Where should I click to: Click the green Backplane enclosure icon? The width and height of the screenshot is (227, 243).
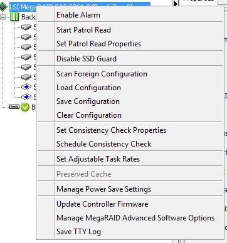(14, 17)
